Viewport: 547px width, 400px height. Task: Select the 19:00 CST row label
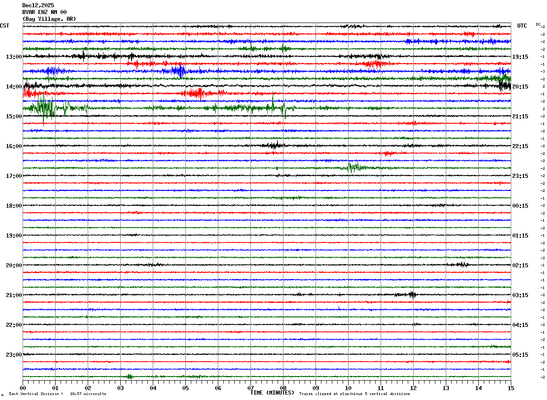pyautogui.click(x=14, y=236)
